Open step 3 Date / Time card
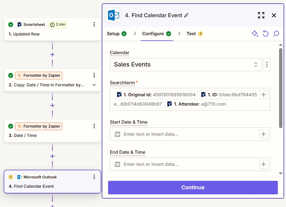The width and height of the screenshot is (286, 207). [52, 131]
